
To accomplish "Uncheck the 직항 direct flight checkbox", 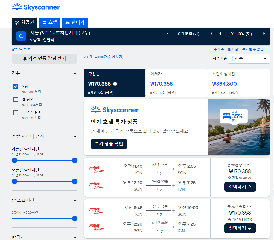I will coord(16,86).
